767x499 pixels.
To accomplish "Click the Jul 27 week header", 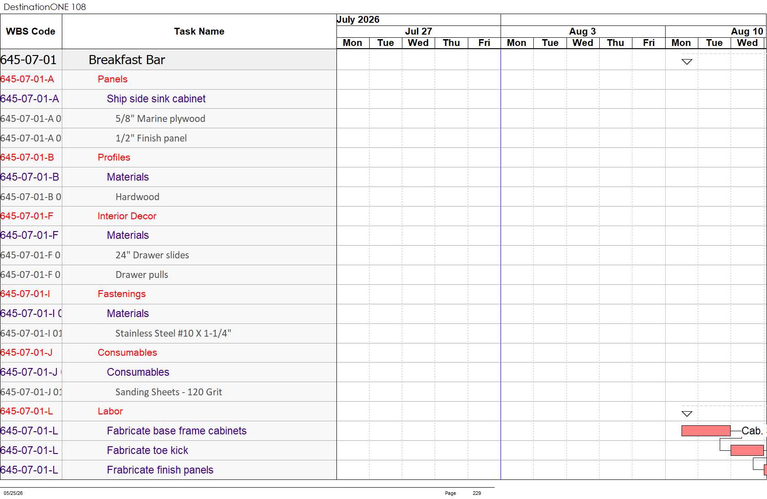I will pos(418,31).
